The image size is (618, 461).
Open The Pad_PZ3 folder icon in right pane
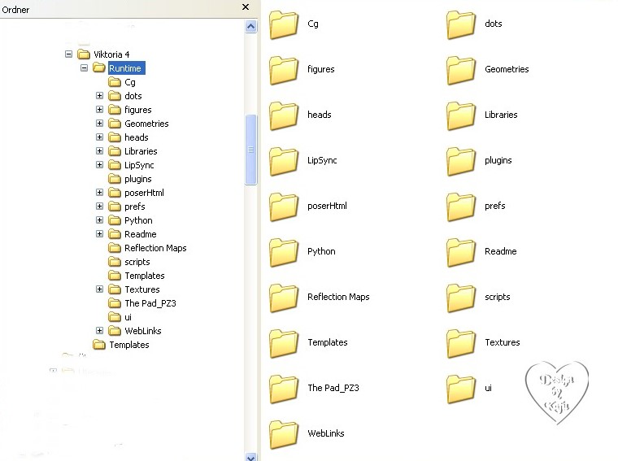coord(284,389)
